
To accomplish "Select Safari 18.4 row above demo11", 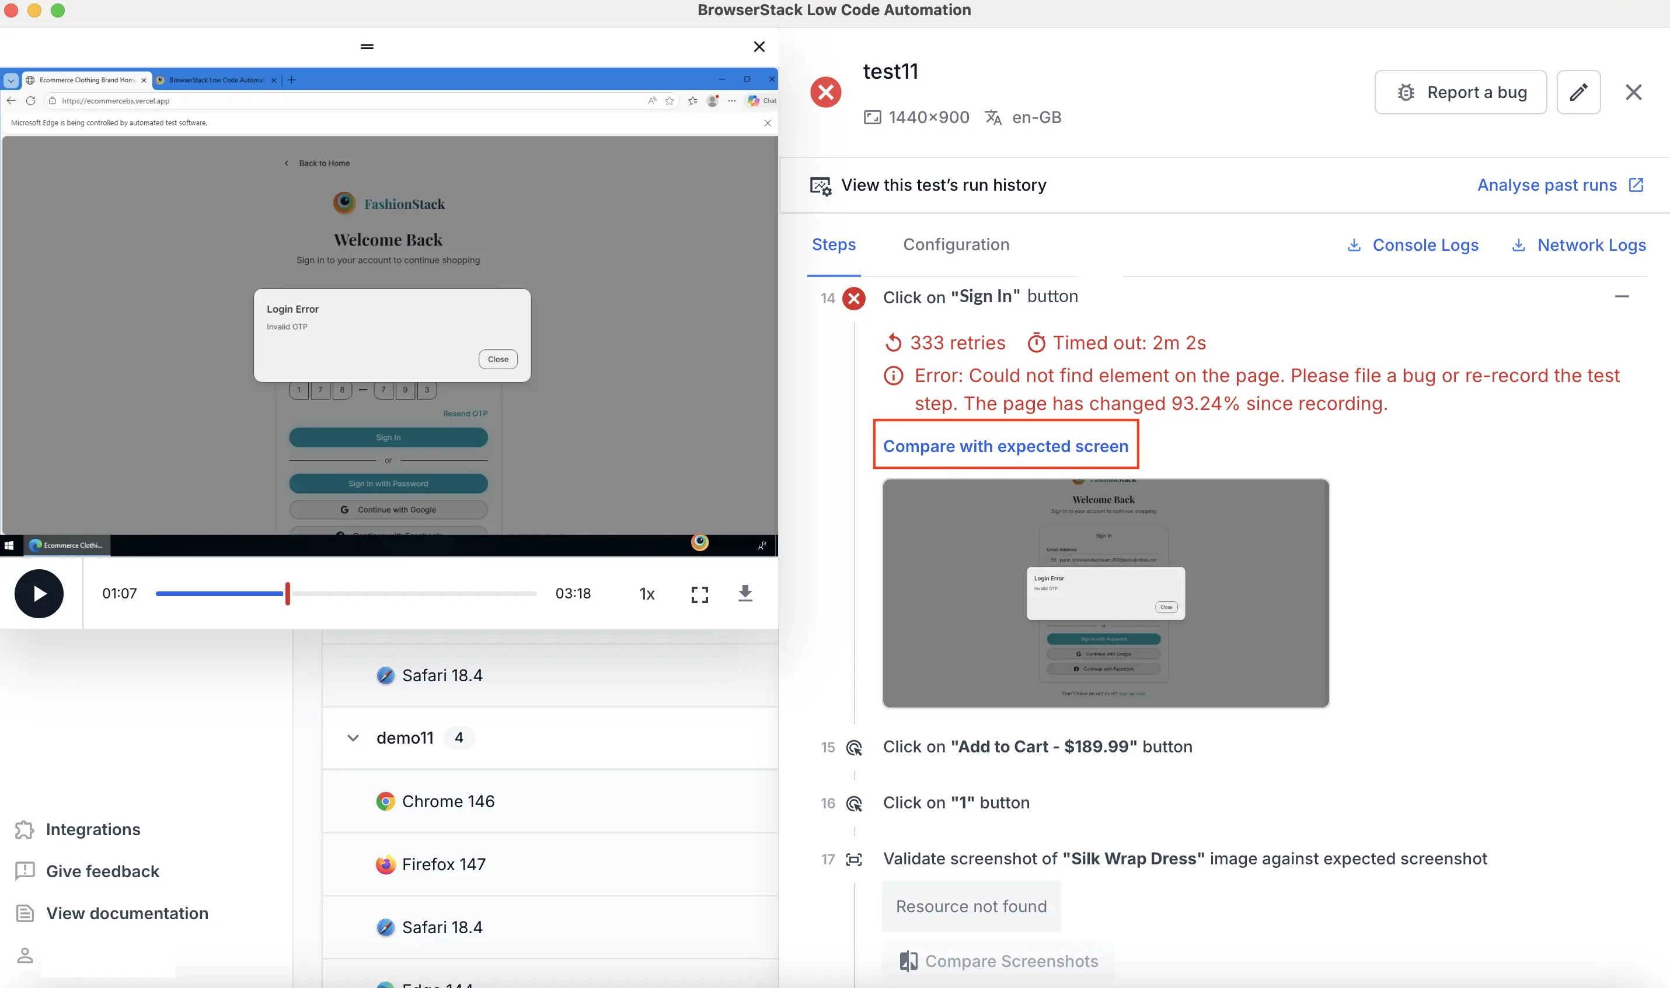I will 549,675.
